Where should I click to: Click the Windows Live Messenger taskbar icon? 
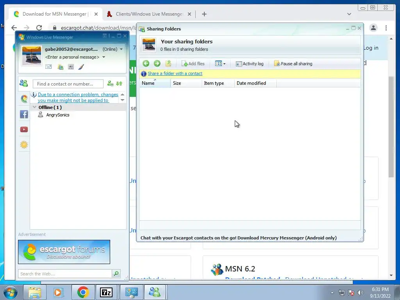(155, 292)
